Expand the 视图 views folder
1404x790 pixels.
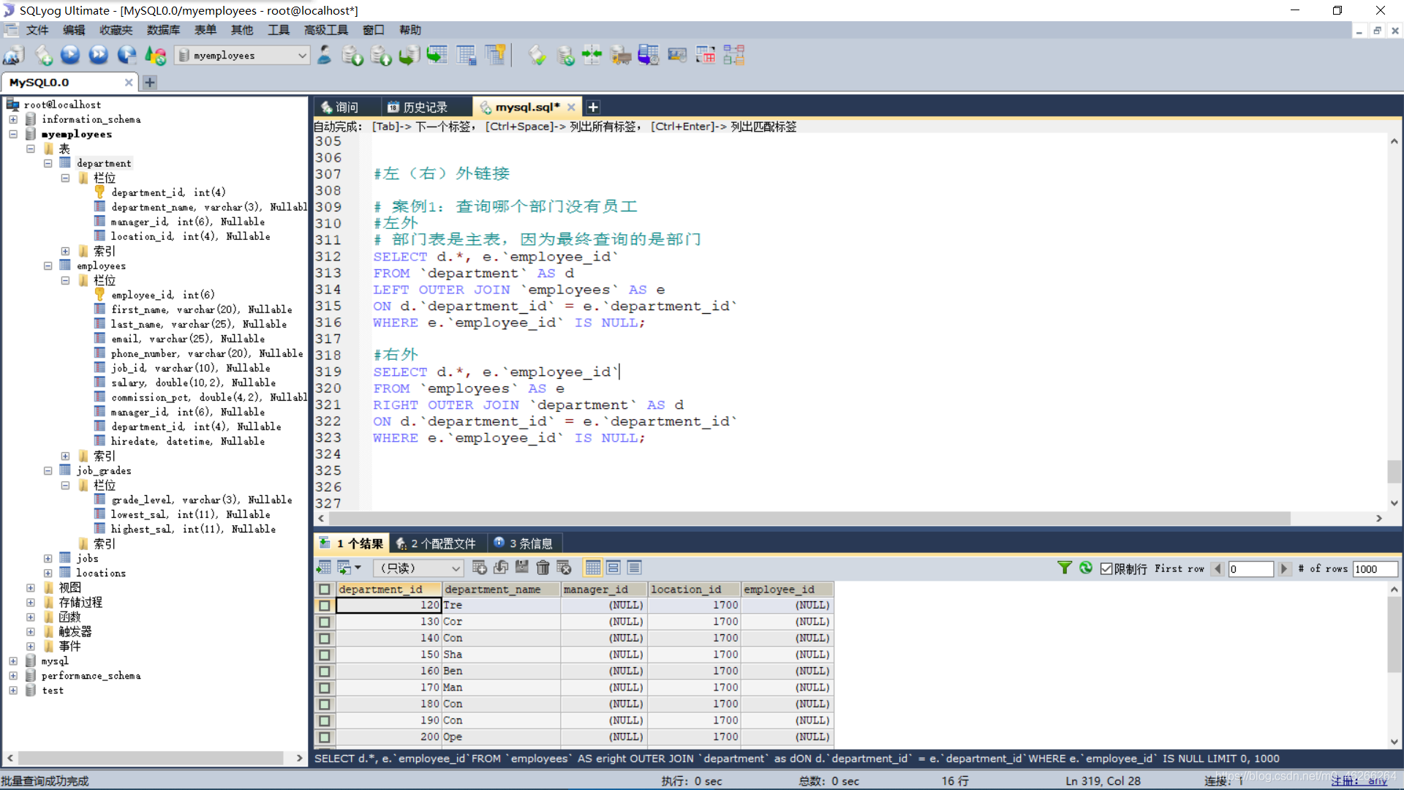(30, 587)
